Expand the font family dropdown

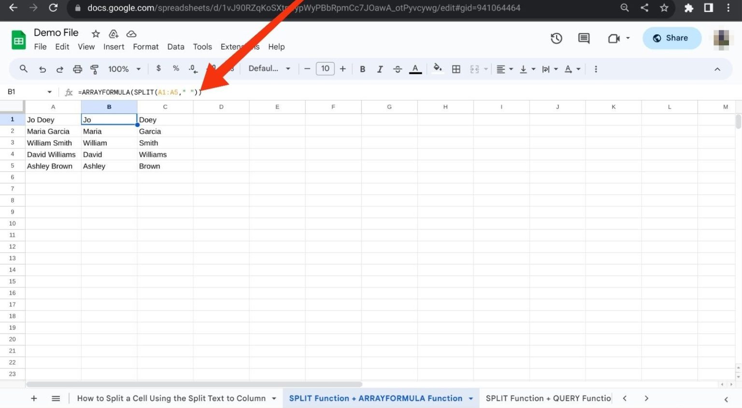click(x=269, y=68)
